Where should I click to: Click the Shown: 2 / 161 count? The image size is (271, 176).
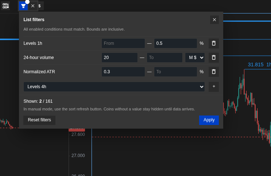(x=38, y=101)
